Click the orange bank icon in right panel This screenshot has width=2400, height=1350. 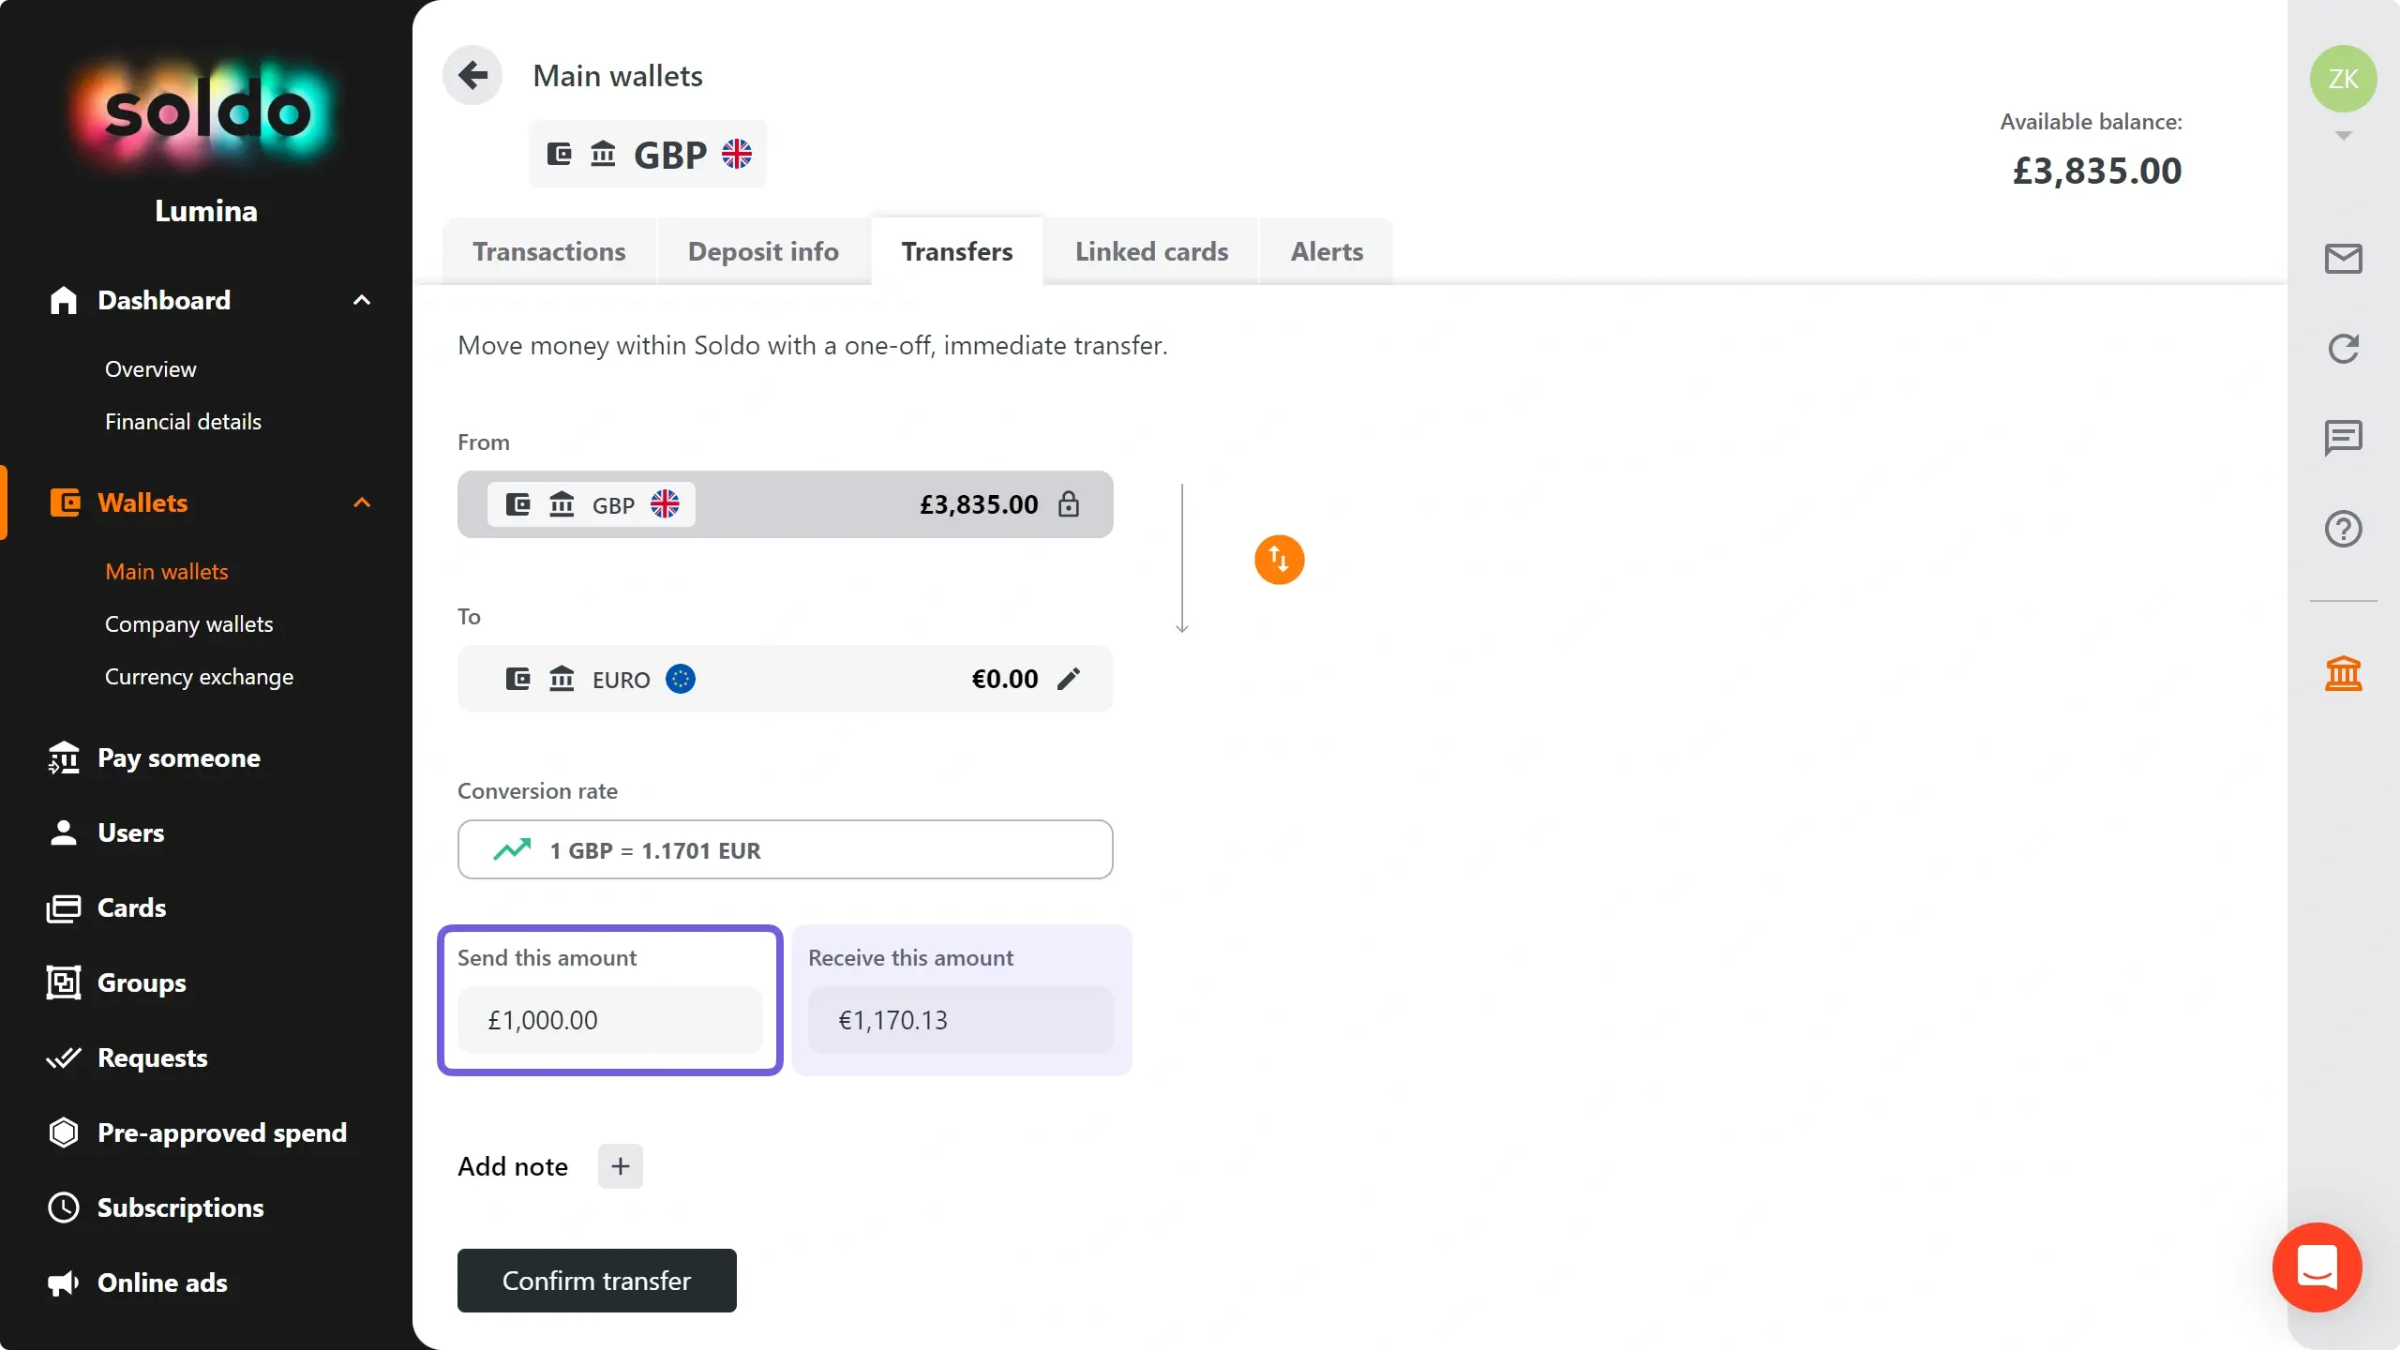2343,673
